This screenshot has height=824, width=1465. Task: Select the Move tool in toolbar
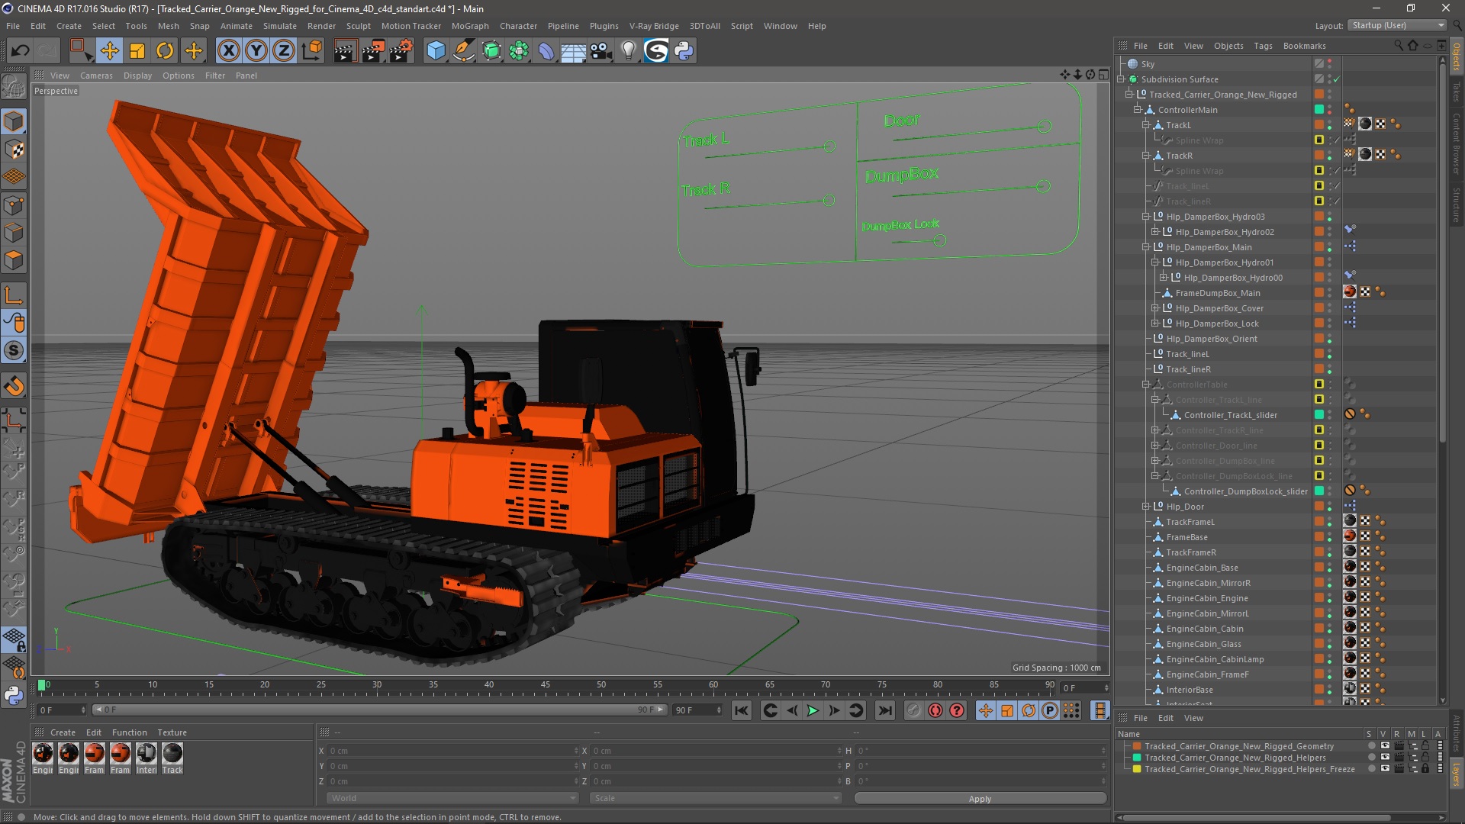[x=109, y=51]
